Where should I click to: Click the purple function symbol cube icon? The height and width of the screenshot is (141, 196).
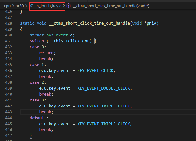click(69, 6)
